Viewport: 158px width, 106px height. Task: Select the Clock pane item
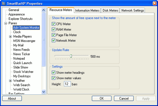17,32
